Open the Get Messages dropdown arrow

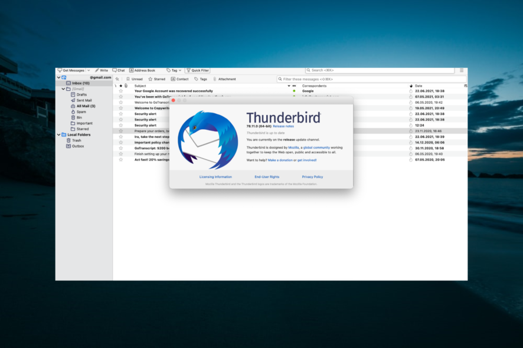89,70
